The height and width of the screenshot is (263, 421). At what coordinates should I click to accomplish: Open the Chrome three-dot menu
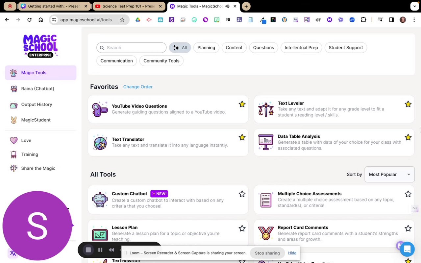[414, 20]
